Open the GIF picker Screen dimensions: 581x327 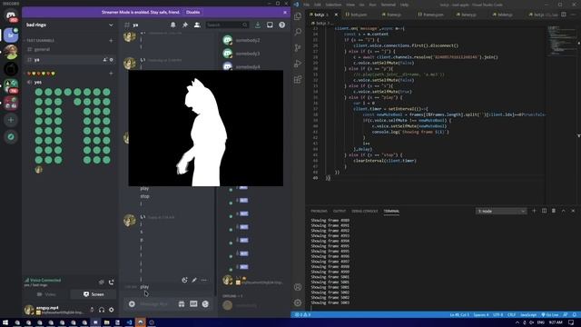point(193,304)
